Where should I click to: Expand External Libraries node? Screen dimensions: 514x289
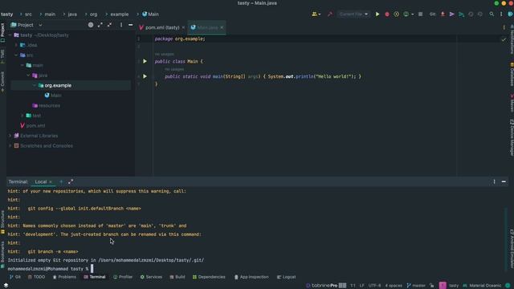[10, 136]
